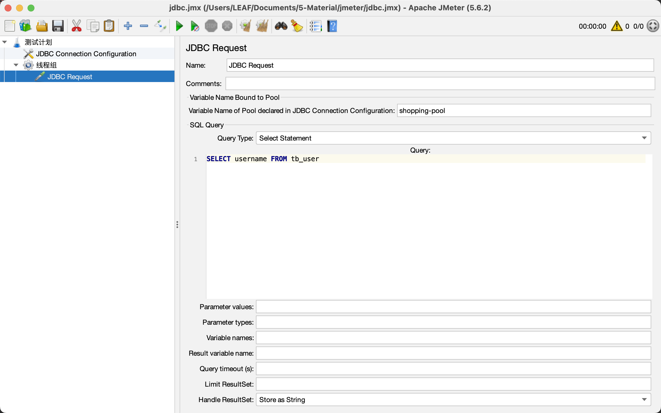Select JDBC Connection Configuration in tree
Screen dimensions: 661x413
(x=86, y=54)
